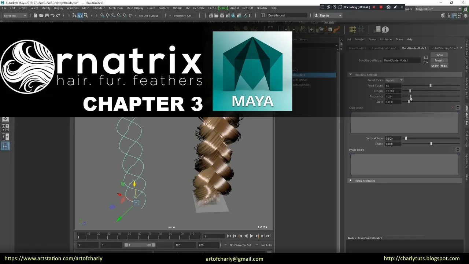Image resolution: width=469 pixels, height=264 pixels.
Task: Open the Deform menu
Action: [177, 8]
